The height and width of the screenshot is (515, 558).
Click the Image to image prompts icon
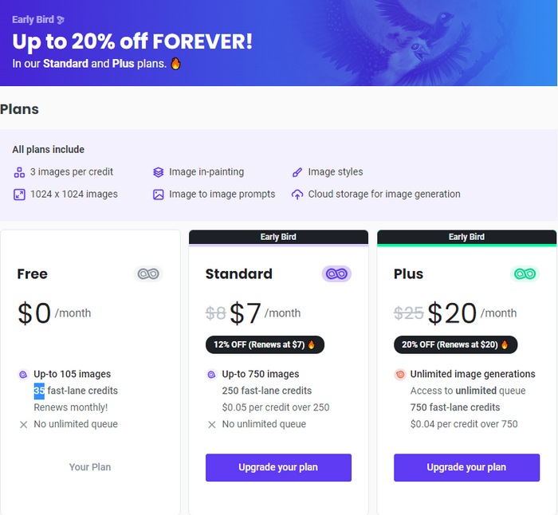coord(159,194)
